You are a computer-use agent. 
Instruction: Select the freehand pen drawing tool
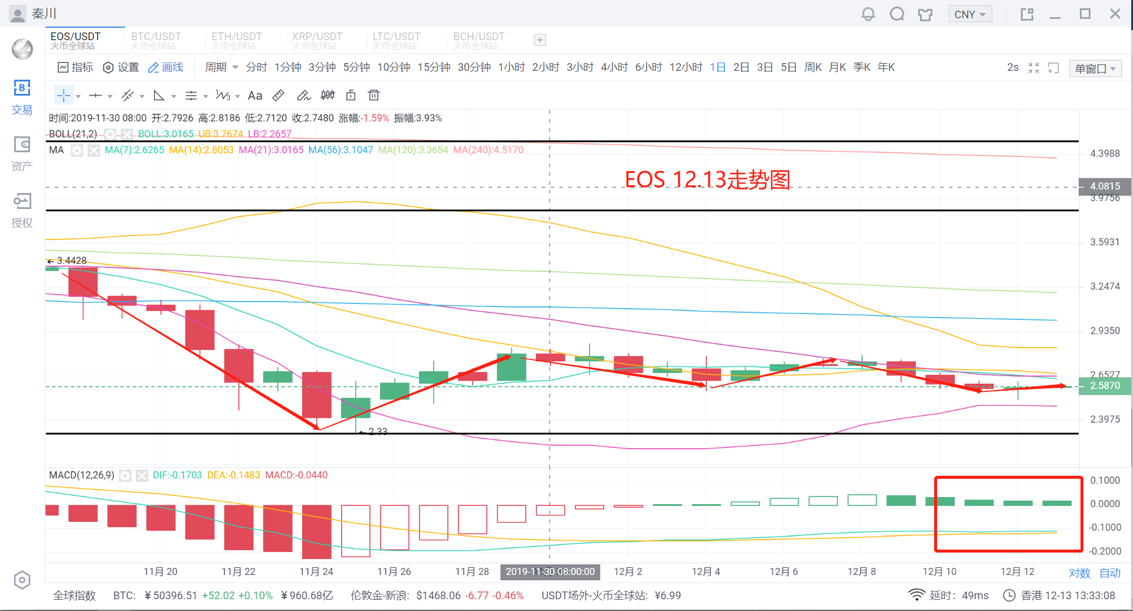(303, 95)
